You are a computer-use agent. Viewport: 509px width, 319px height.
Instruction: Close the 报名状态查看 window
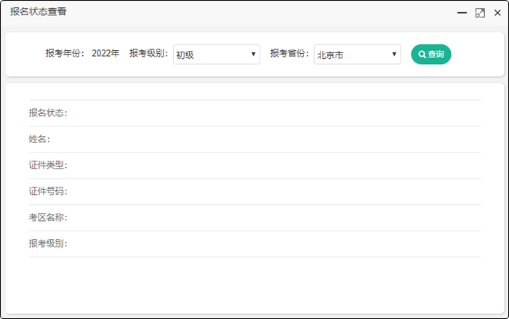click(497, 13)
